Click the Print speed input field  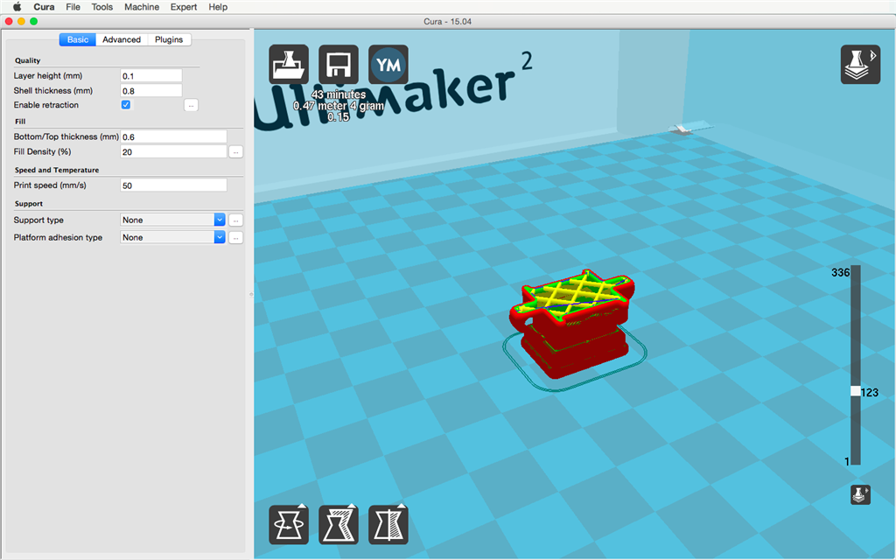point(173,185)
